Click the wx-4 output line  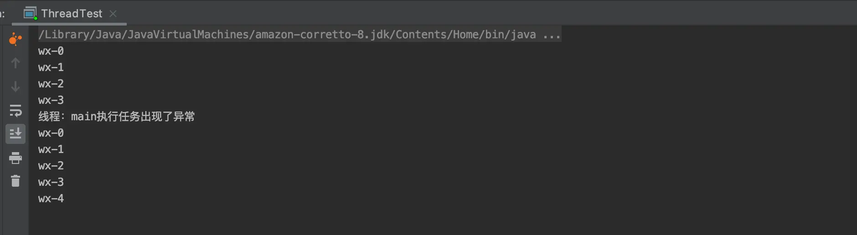[x=51, y=199]
